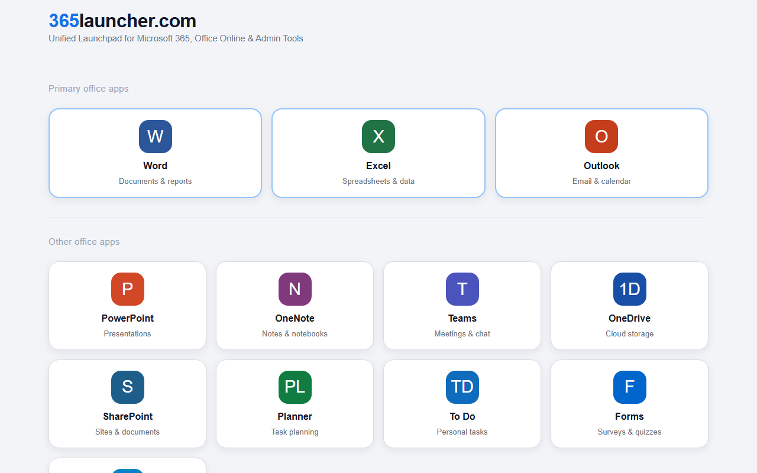Click the 'Surveys & quizzes' text
The image size is (757, 473).
tap(630, 432)
